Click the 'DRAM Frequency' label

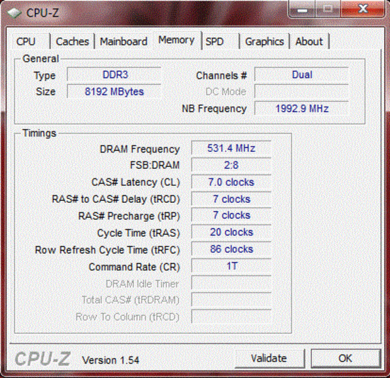(139, 149)
